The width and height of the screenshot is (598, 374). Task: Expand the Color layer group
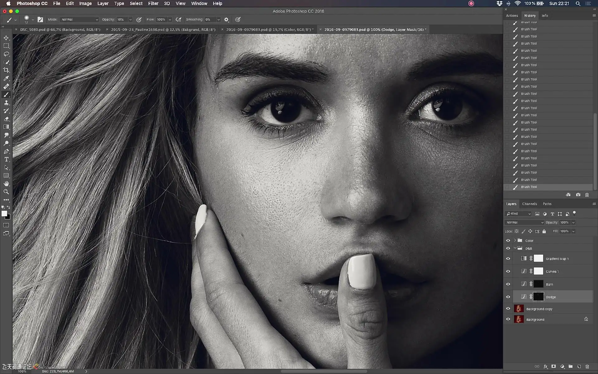[515, 240]
